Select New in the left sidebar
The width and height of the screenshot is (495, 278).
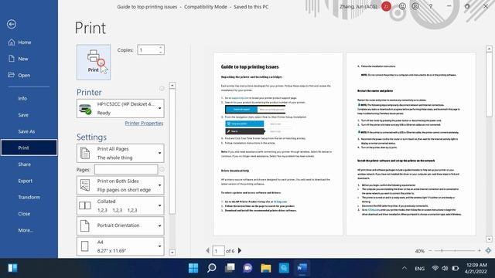click(x=29, y=59)
